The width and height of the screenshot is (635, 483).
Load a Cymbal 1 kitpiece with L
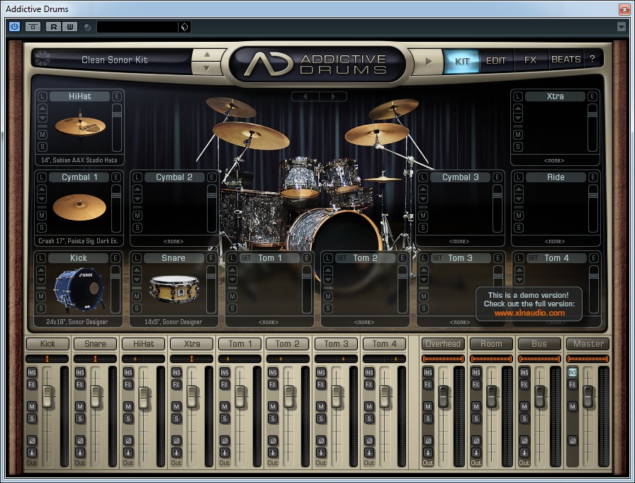(x=42, y=177)
